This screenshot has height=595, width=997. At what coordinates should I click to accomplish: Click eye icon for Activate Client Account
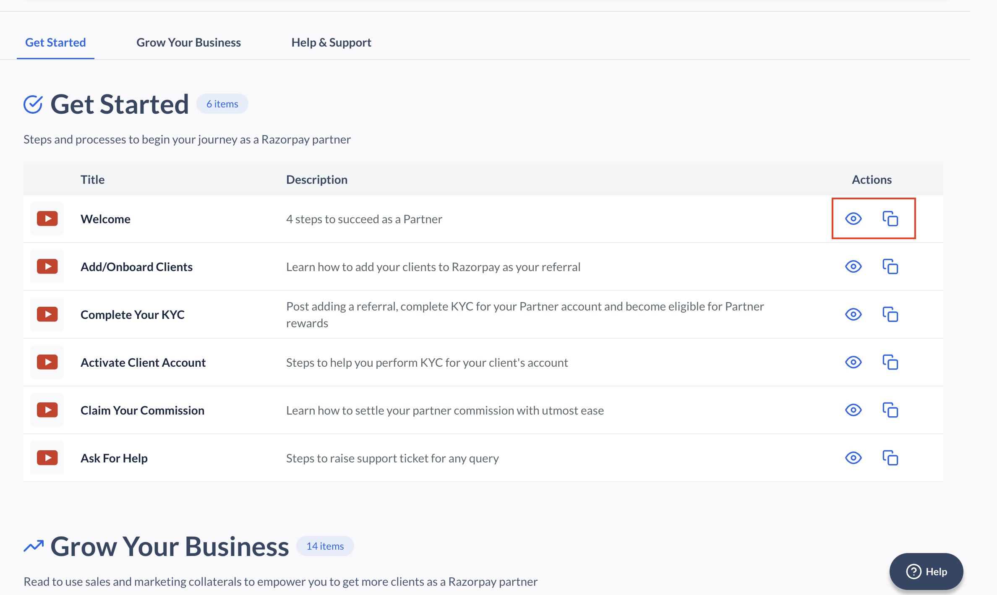tap(853, 362)
